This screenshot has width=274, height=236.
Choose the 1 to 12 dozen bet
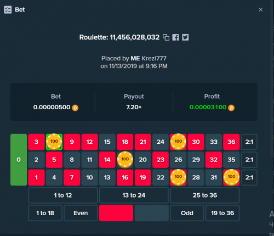point(63,195)
